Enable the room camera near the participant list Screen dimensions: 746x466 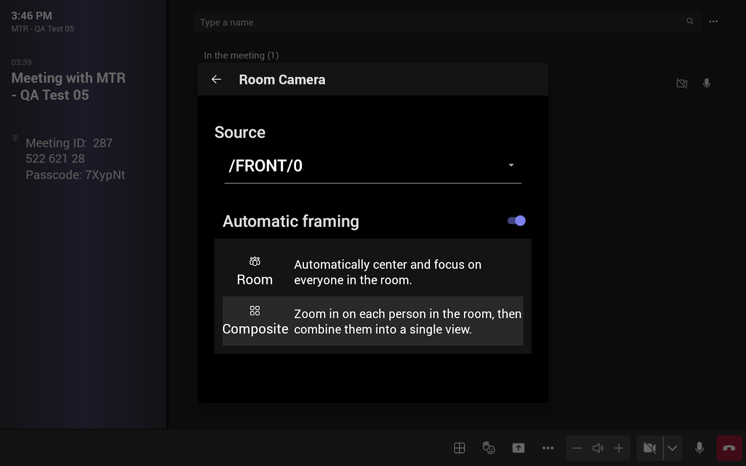tap(682, 83)
